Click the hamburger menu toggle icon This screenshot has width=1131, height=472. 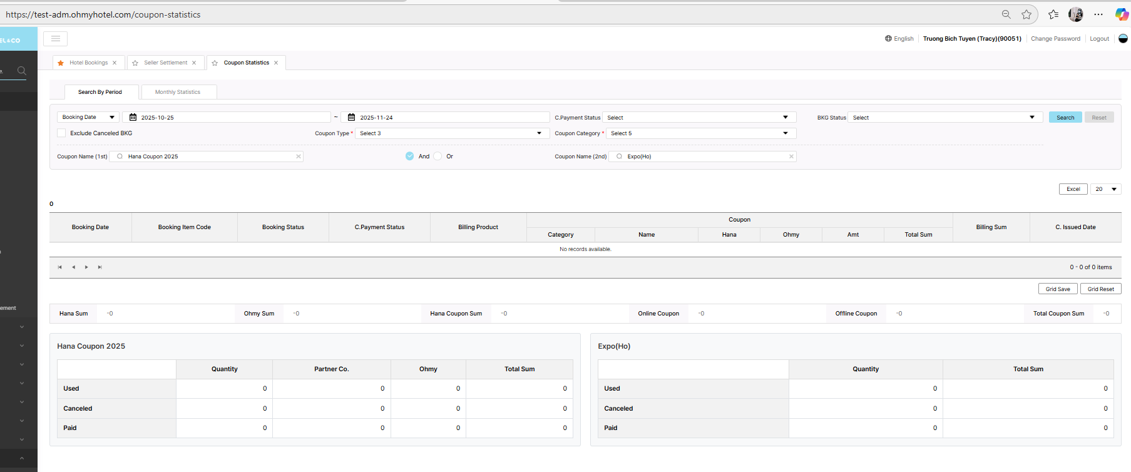coord(55,39)
